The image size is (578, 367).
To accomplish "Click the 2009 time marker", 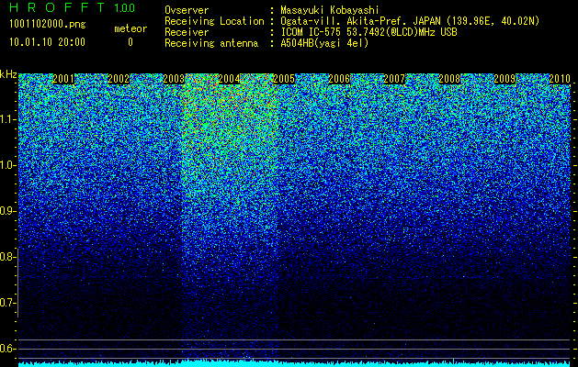I will [x=504, y=79].
